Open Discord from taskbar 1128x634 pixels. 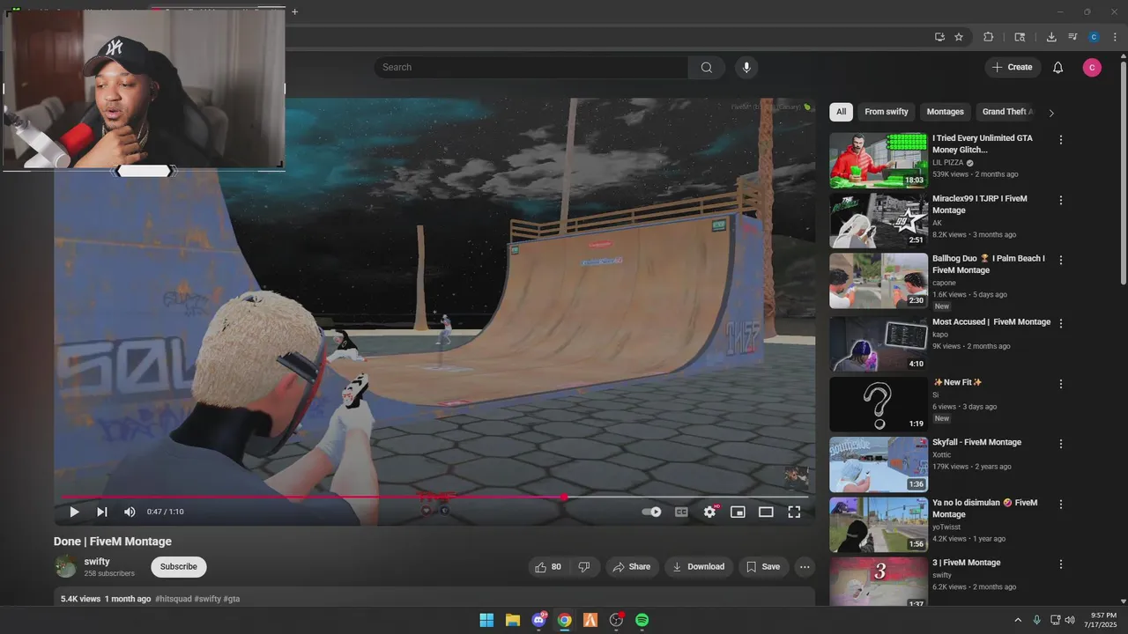538,620
